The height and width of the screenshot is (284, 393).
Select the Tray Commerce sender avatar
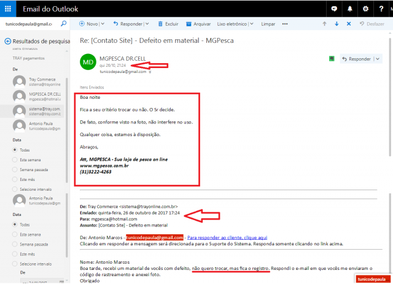tap(19, 82)
